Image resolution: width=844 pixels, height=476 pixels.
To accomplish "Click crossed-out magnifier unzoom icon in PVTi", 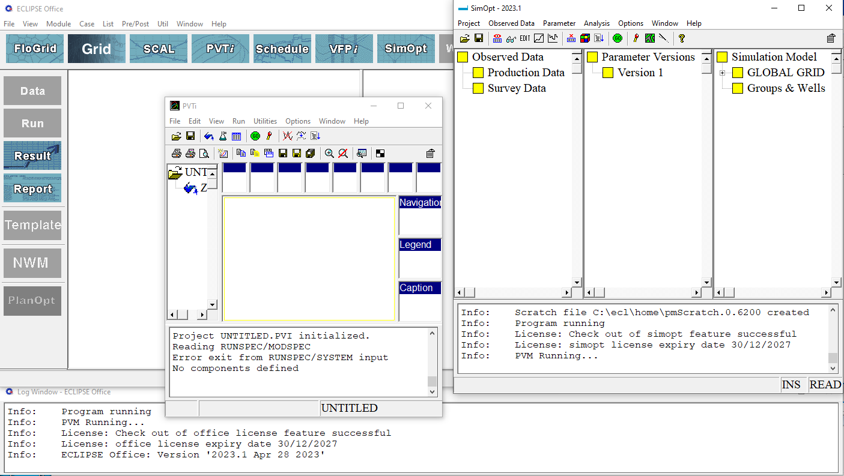I will pyautogui.click(x=343, y=154).
